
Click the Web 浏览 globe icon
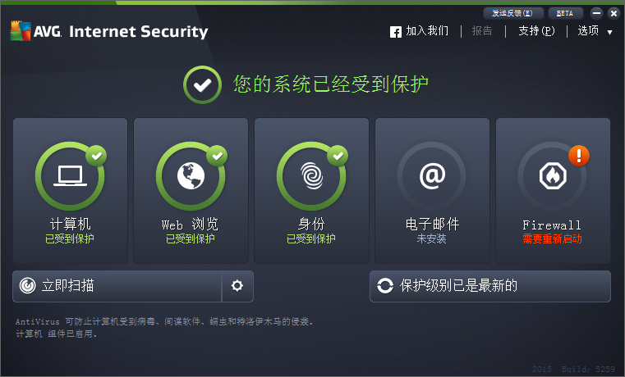pyautogui.click(x=191, y=175)
